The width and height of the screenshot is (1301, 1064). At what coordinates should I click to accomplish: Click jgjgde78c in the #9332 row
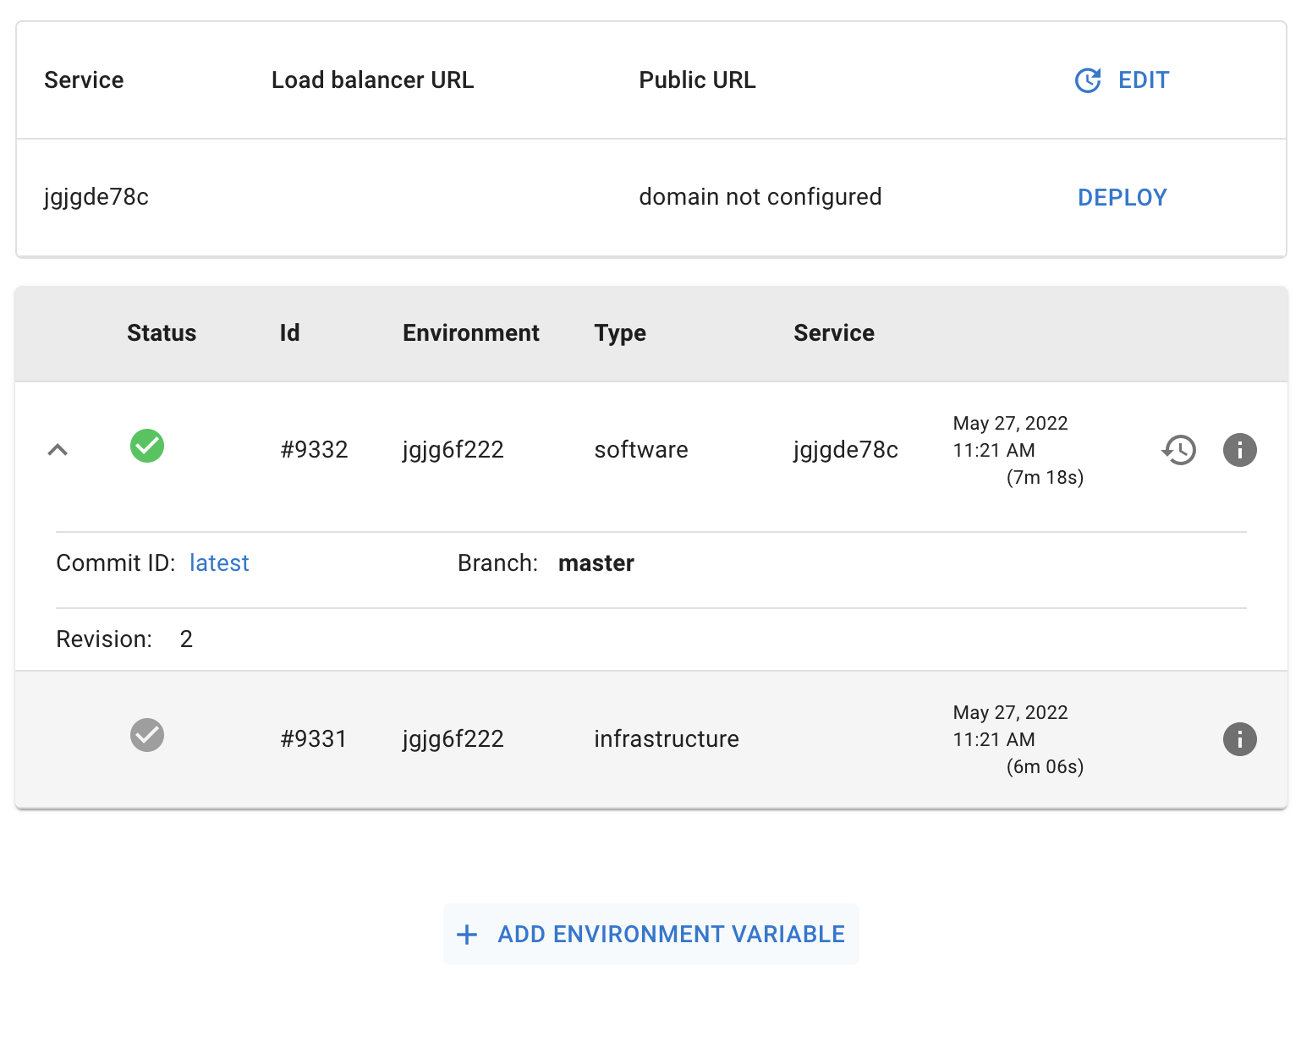846,451
